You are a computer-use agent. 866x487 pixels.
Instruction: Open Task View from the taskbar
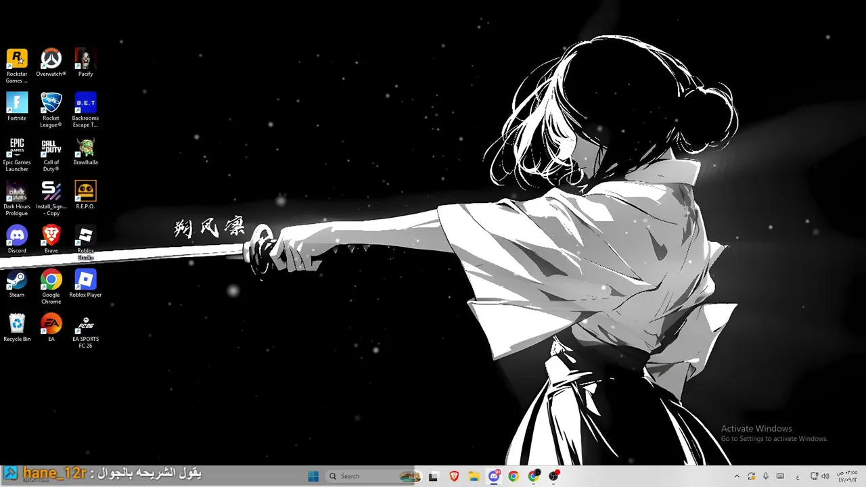[433, 476]
